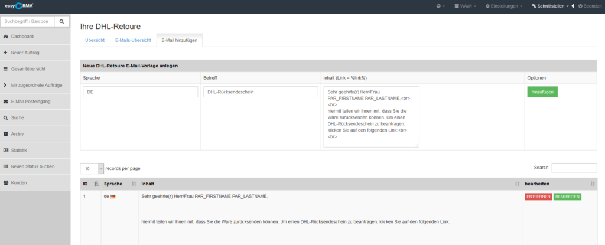The height and width of the screenshot is (245, 605).
Task: Open the globe language menu
Action: click(x=441, y=6)
